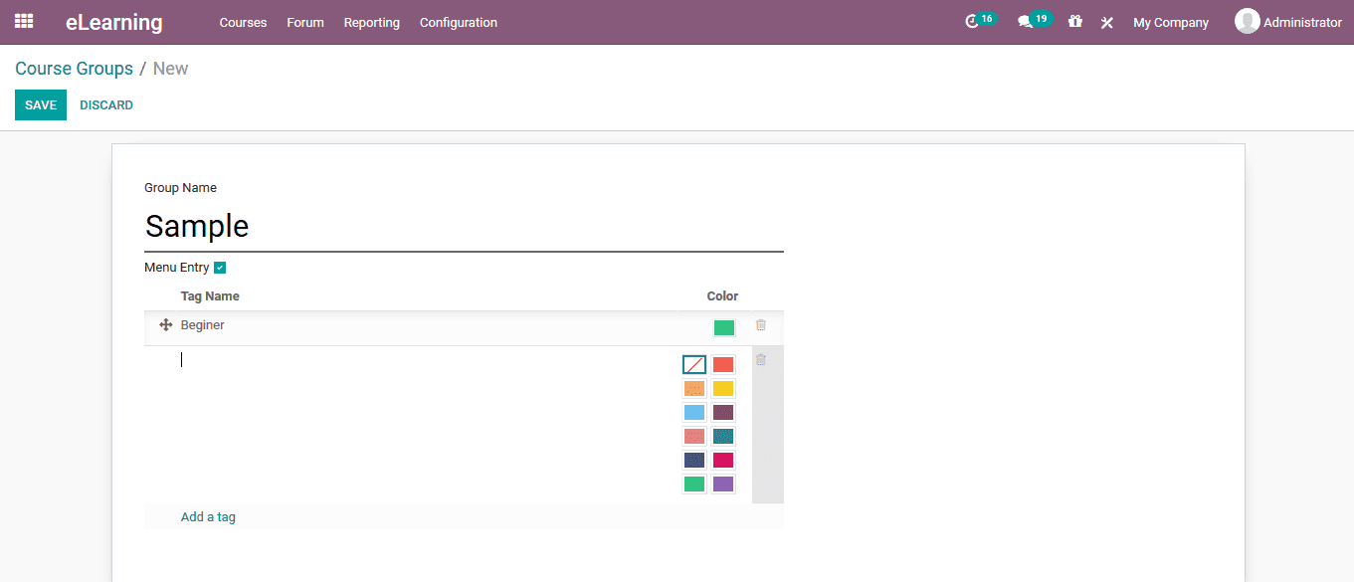Grab the drag handle of the Beginer row

(x=166, y=325)
